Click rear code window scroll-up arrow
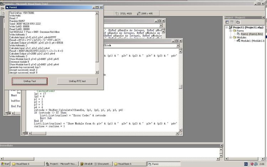The height and width of the screenshot is (167, 267). 163,31
